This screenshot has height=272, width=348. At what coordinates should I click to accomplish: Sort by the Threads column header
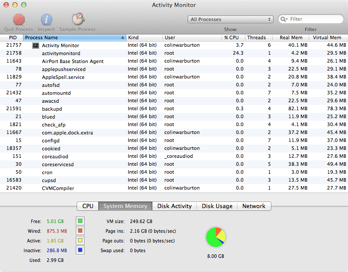(259, 37)
